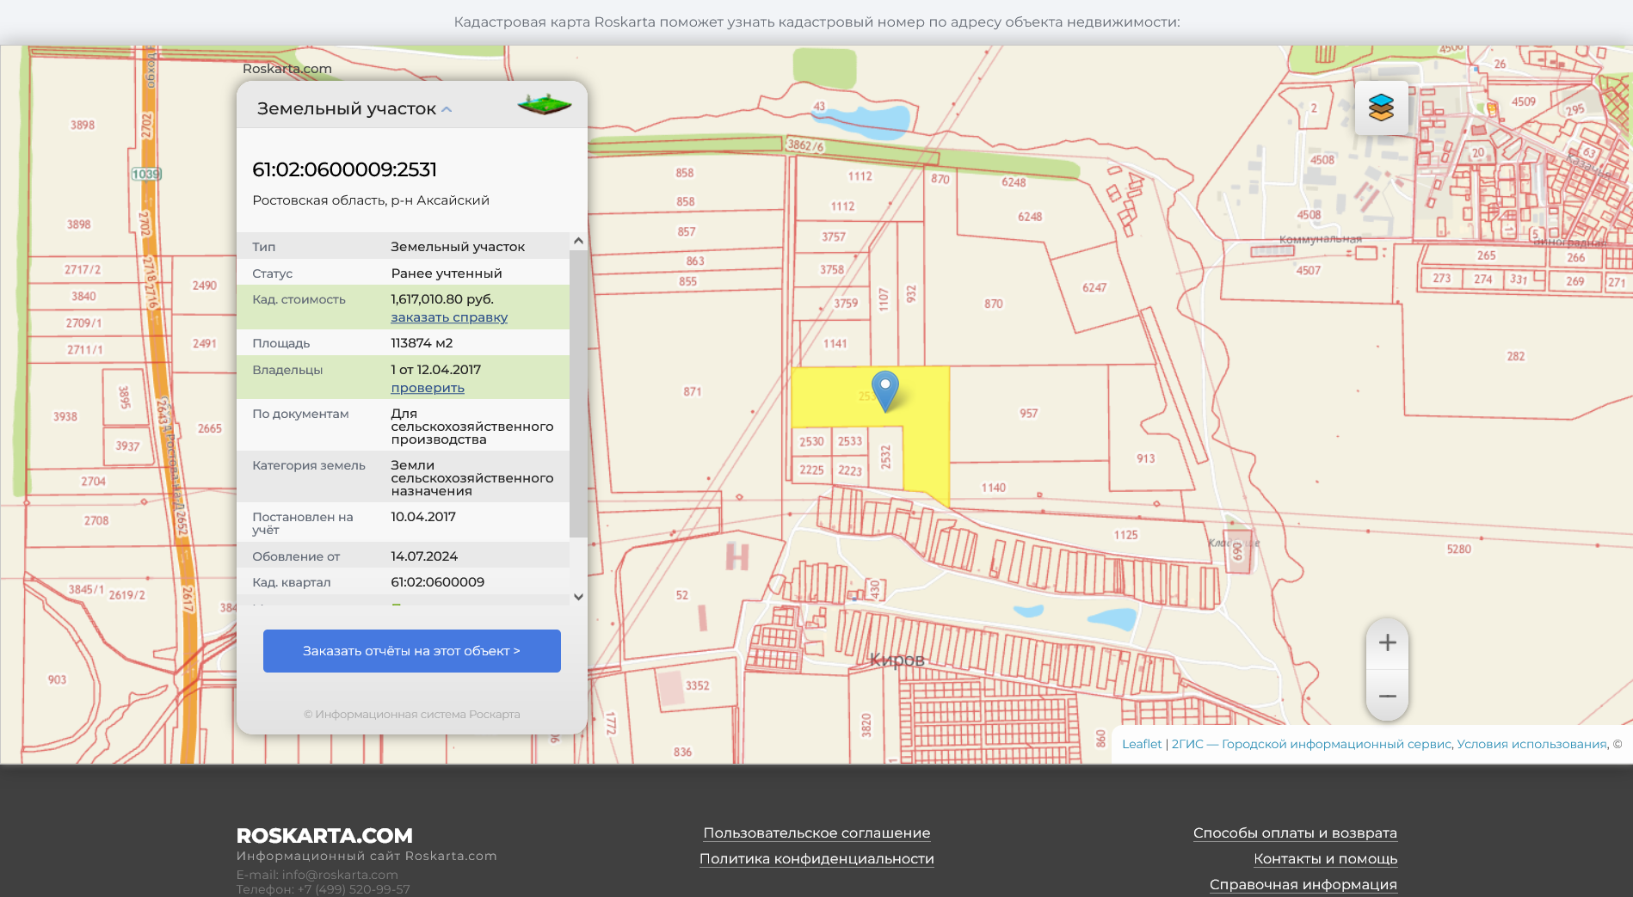Collapse the Земельный участок panel with the chevron

click(447, 109)
